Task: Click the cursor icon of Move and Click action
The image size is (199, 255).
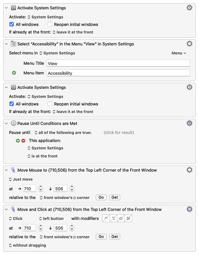Action: pos(13,209)
